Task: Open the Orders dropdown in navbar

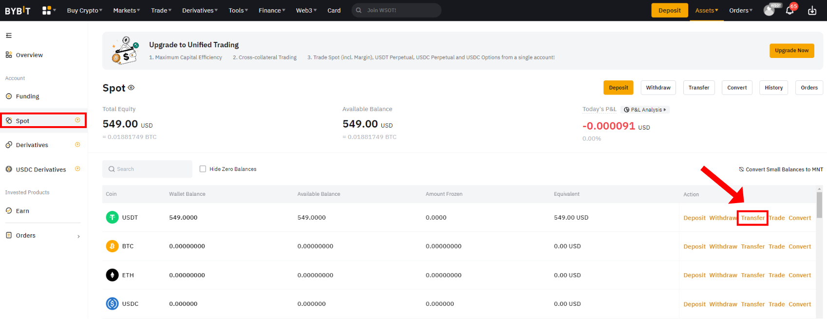Action: click(741, 10)
